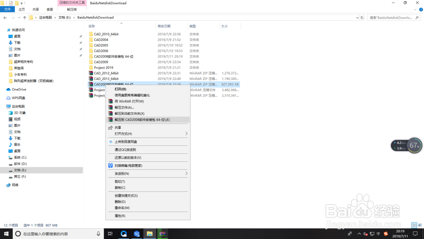
Task: Click the 3D 对象 icon in sidebar
Action: pos(11,112)
